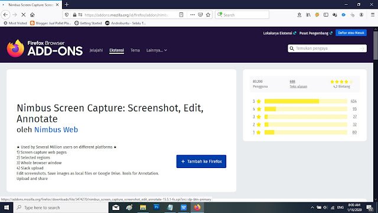Screen dimensions: 378x213
Task: Open volume control in system tray
Action: 325,208
